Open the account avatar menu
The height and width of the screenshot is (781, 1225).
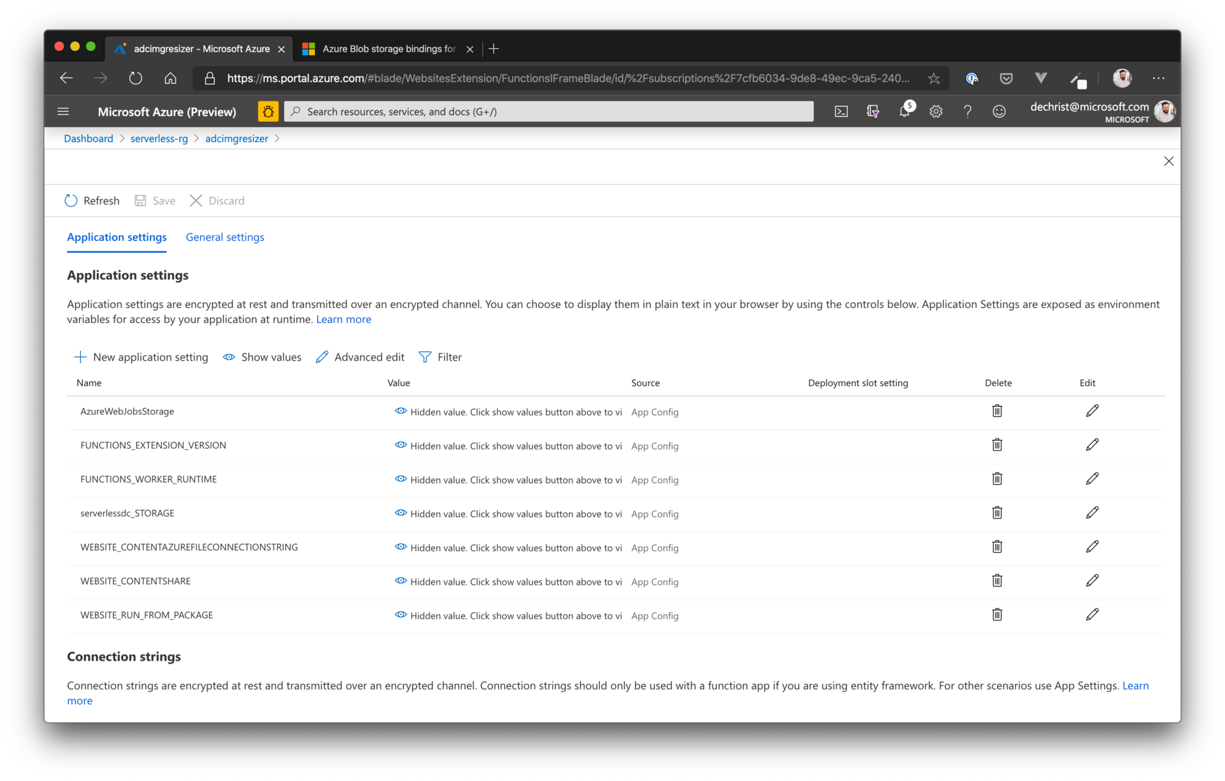(1164, 111)
